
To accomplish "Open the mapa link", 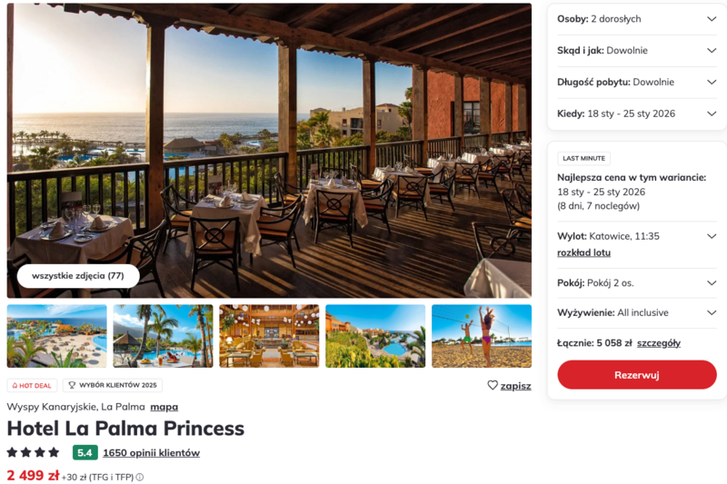I will click(164, 407).
